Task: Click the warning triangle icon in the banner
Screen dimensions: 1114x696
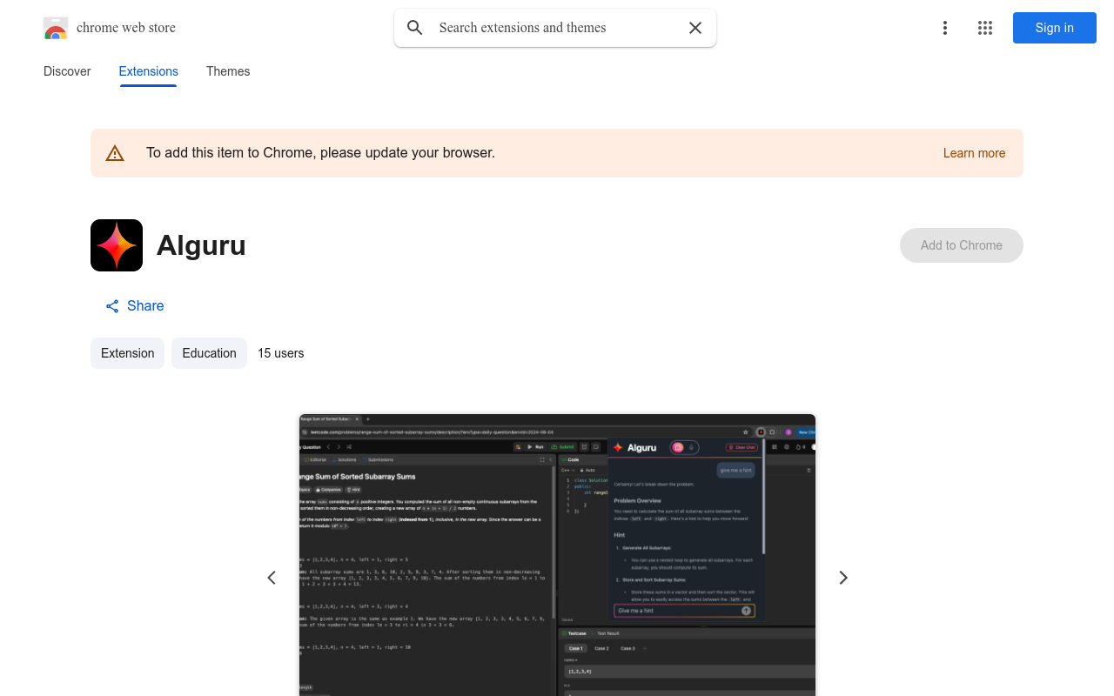Action: pyautogui.click(x=115, y=153)
